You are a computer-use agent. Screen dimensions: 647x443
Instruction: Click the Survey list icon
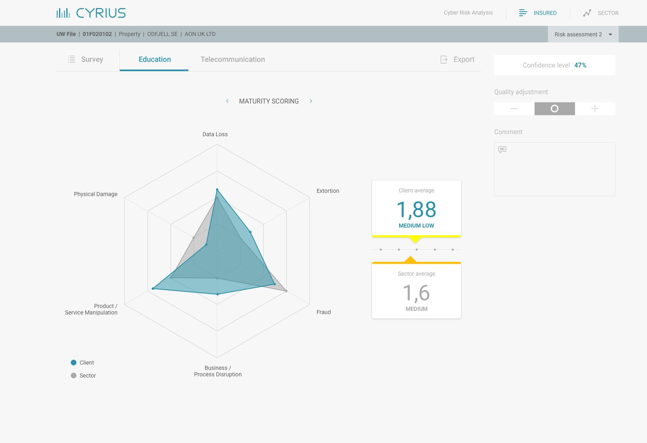pyautogui.click(x=72, y=59)
